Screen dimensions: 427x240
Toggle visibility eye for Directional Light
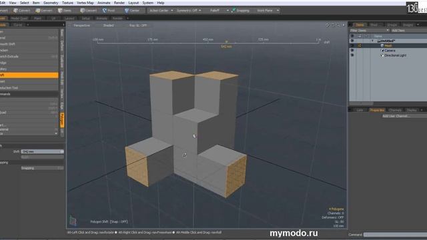point(352,55)
